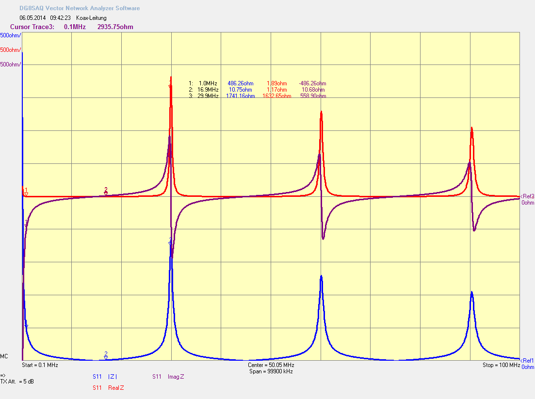Click blue '10.75ohm' value in marker table
Image resolution: width=535 pixels, height=399 pixels.
pos(241,90)
